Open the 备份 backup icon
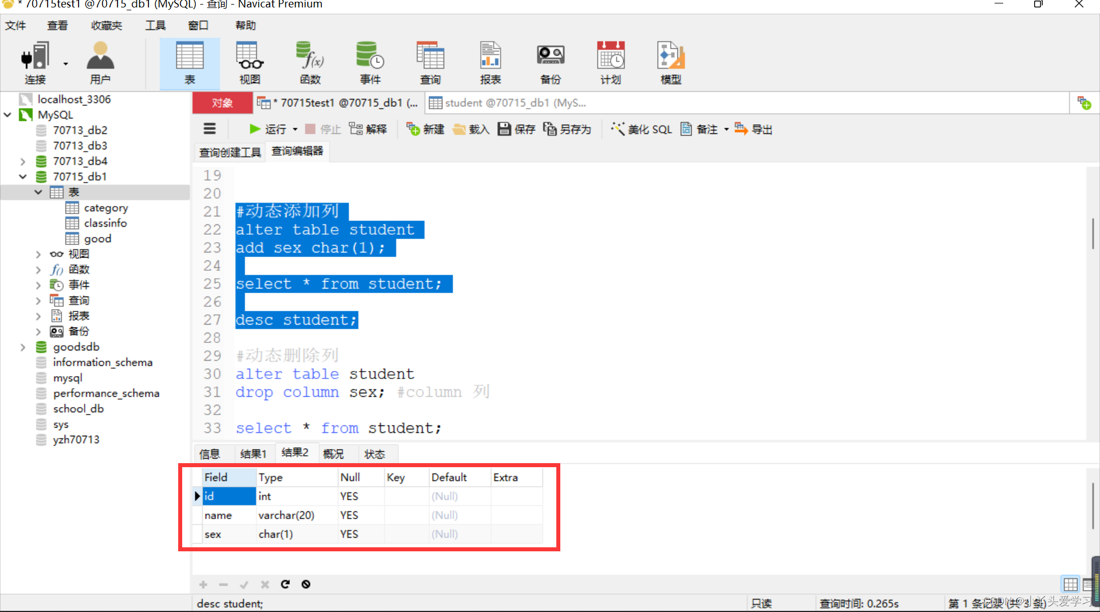The height and width of the screenshot is (612, 1100). click(x=551, y=63)
